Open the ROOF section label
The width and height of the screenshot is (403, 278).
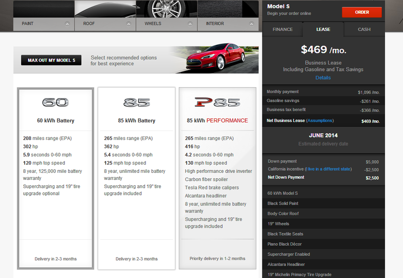pyautogui.click(x=89, y=24)
